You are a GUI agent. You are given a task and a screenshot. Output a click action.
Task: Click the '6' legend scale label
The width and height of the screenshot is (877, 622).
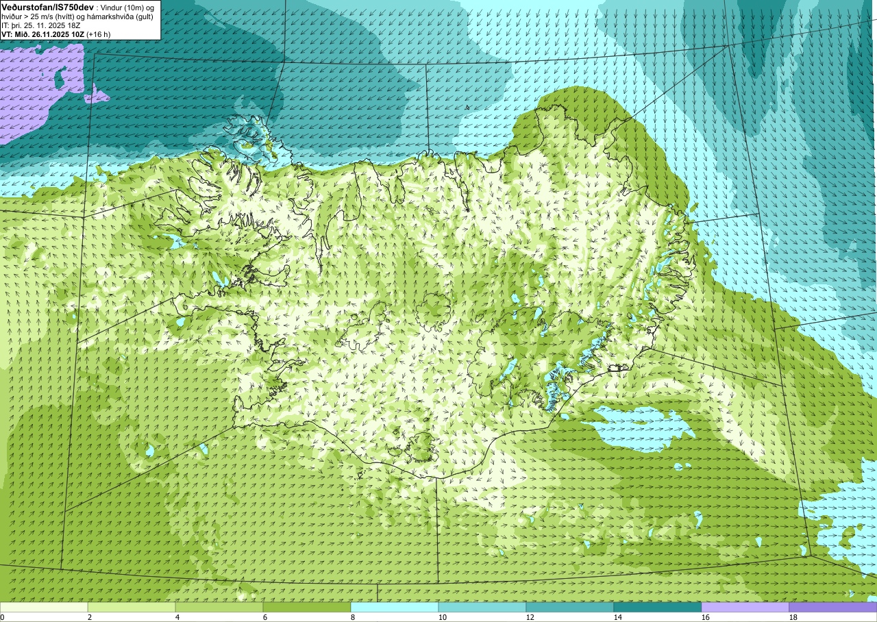[265, 617]
